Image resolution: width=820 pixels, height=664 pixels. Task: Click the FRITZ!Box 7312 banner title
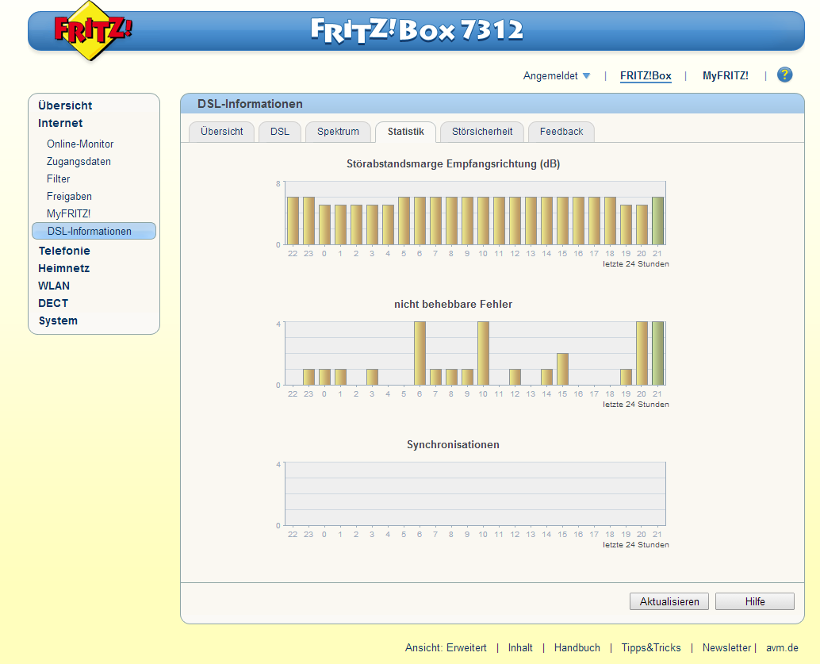[417, 30]
